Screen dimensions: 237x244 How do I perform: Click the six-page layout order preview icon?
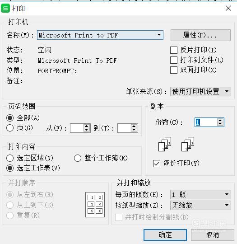point(95,205)
